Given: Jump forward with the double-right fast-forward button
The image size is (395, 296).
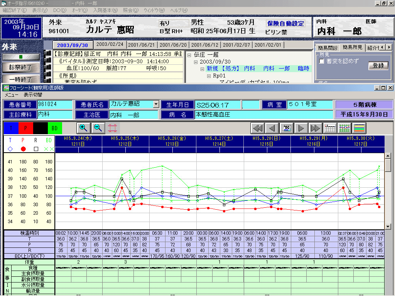Looking at the screenshot, I should pos(316,128).
